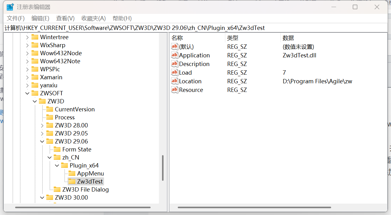Click the string value icon for Load
This screenshot has height=215, width=391.
[x=175, y=72]
